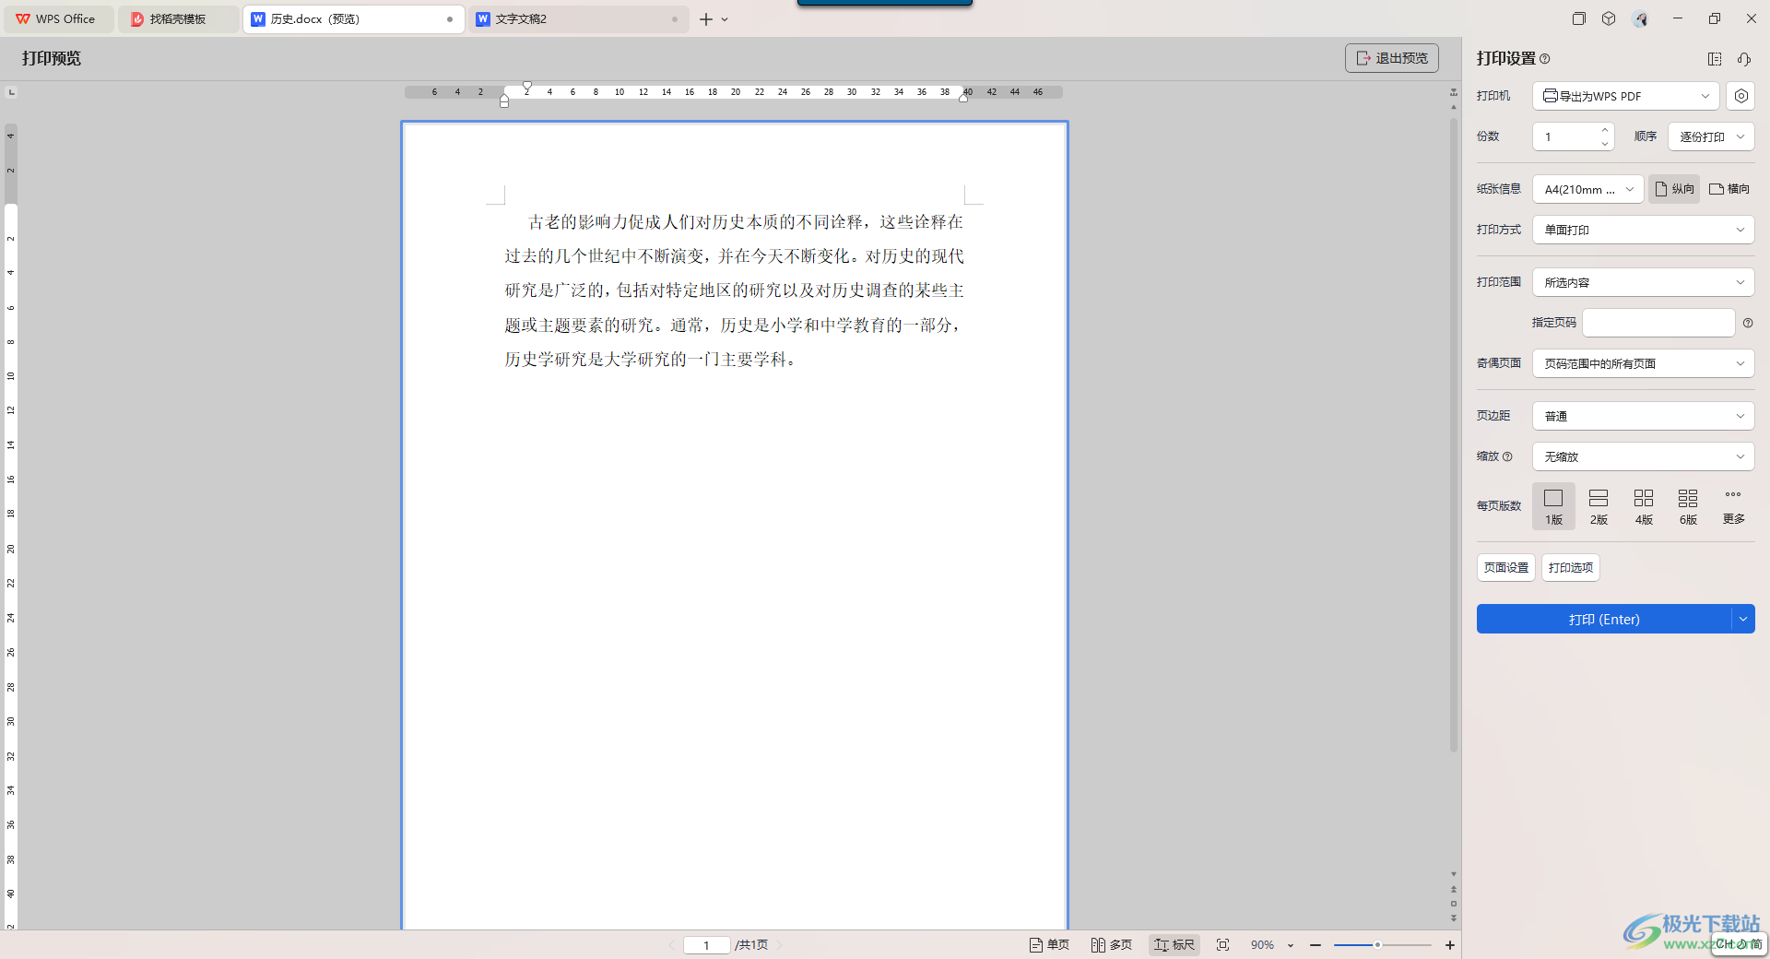Screen dimensions: 1770x959
Task: Click 退出预览 to exit preview
Action: (1392, 58)
